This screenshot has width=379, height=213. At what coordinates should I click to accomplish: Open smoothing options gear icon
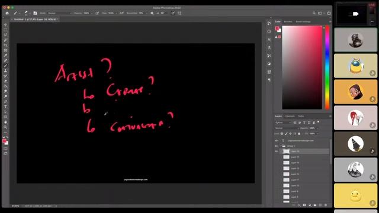point(152,13)
